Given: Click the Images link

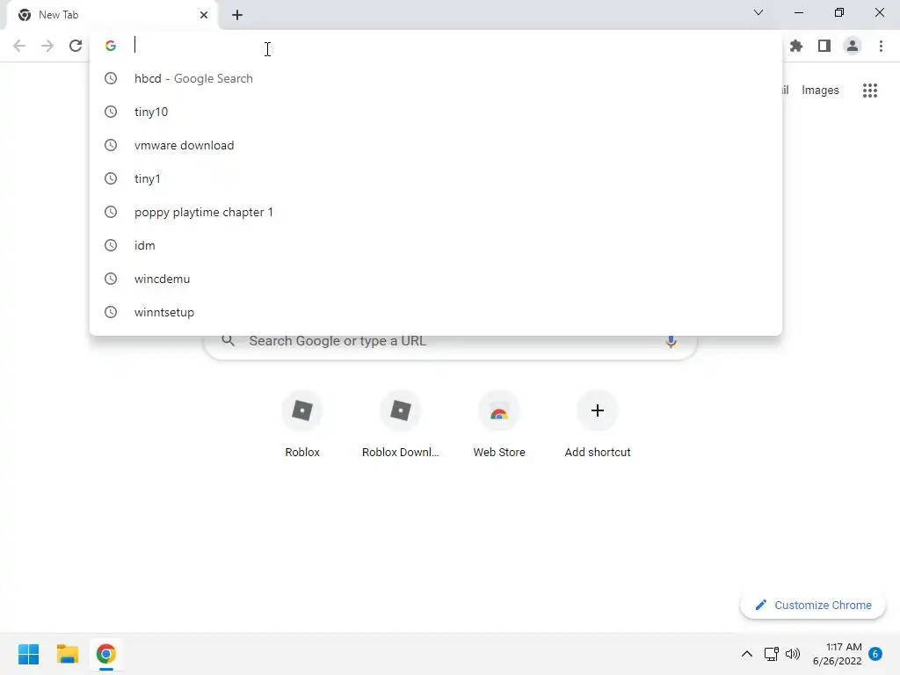Looking at the screenshot, I should pos(820,91).
